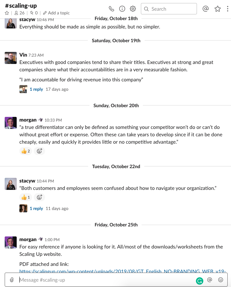This screenshot has width=231, height=287.
Task: Add reaction to morgan's differentiator message
Action: [39, 151]
